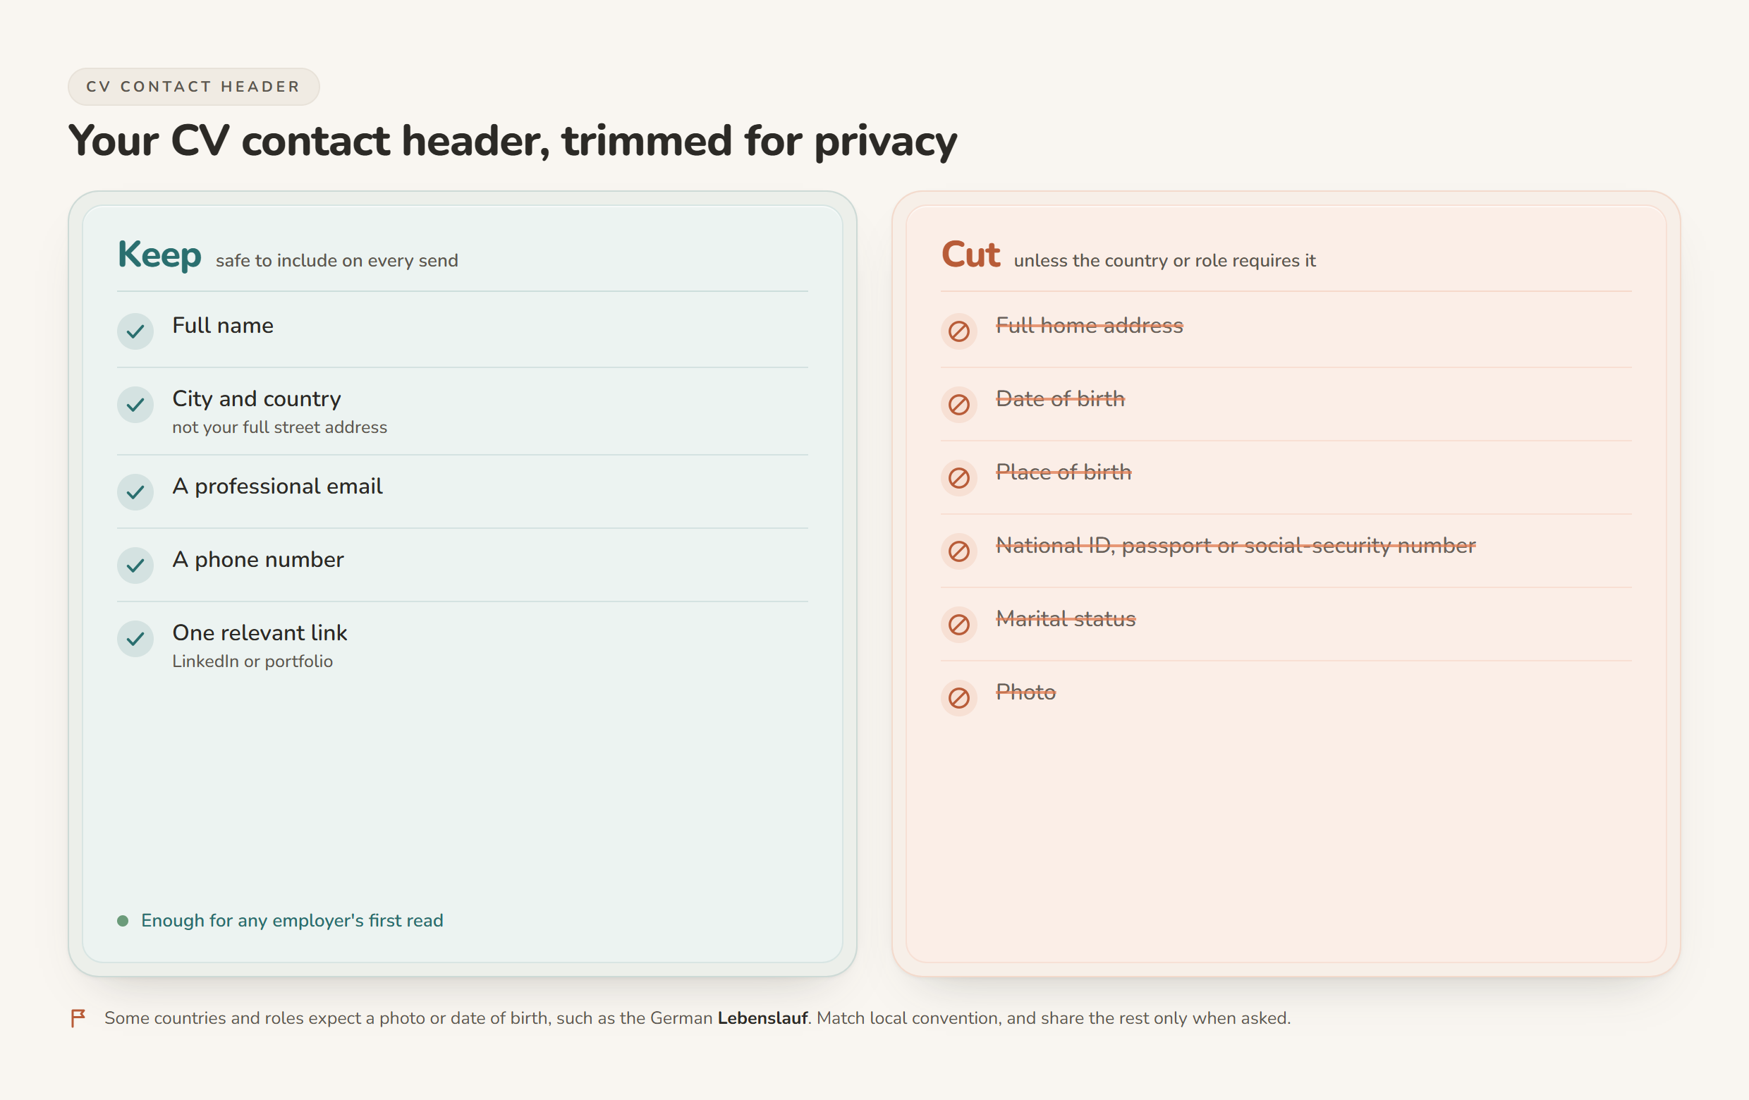Click the Cut section heading

coord(970,255)
